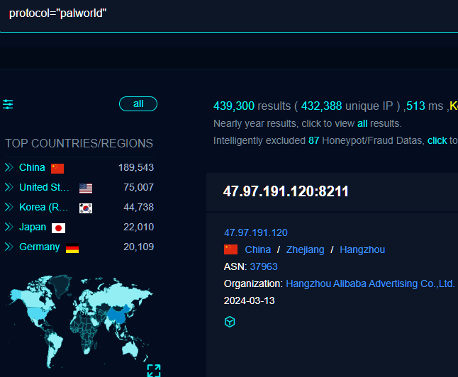The height and width of the screenshot is (377, 458).
Task: Select United States in top countries
Action: point(44,188)
